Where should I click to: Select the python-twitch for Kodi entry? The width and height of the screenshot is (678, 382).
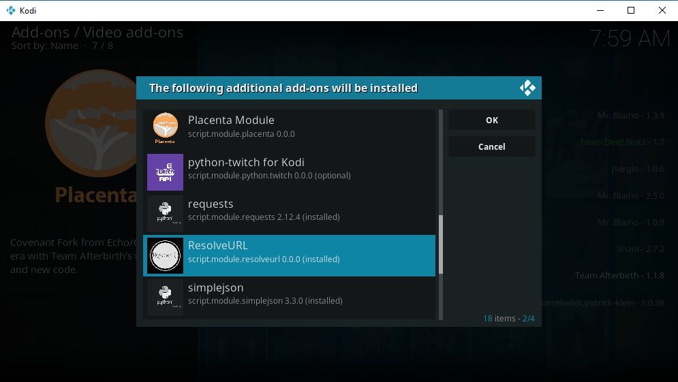coord(290,172)
